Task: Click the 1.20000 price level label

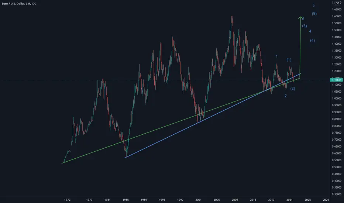Action: coord(337,71)
